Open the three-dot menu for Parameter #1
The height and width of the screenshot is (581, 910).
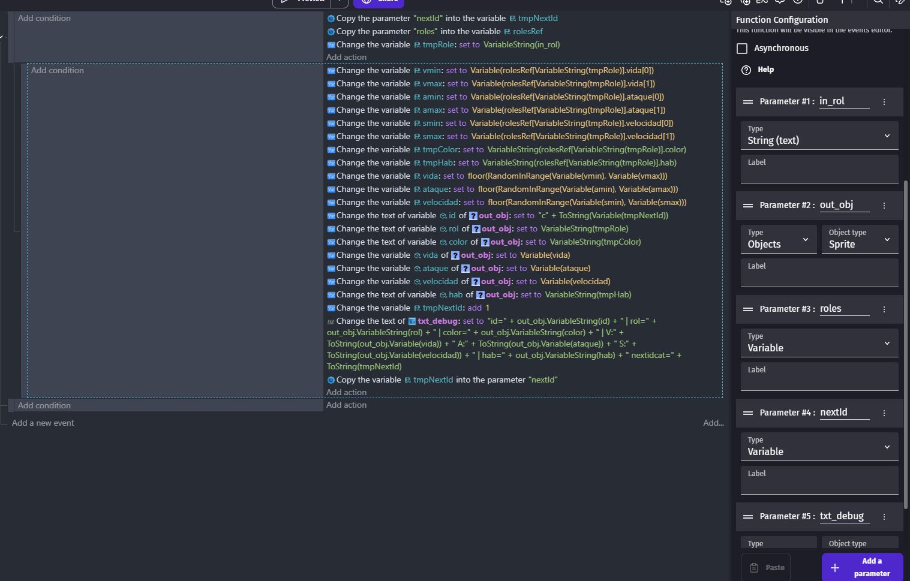click(x=884, y=102)
